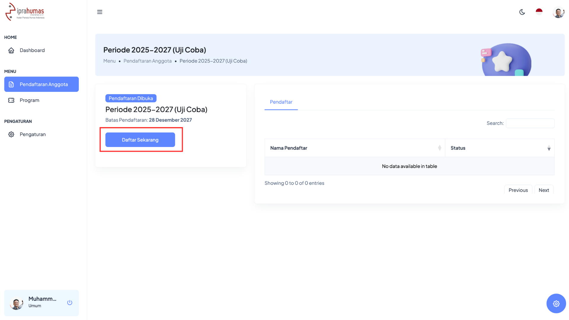569x320 pixels.
Task: Click the Program ticket icon
Action: click(x=11, y=100)
